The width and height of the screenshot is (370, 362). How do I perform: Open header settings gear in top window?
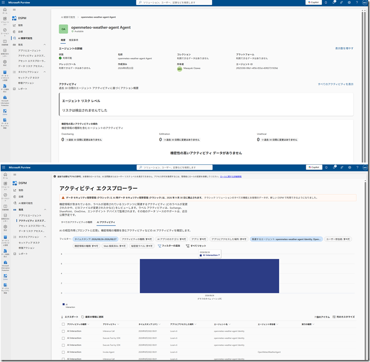coord(349,2)
